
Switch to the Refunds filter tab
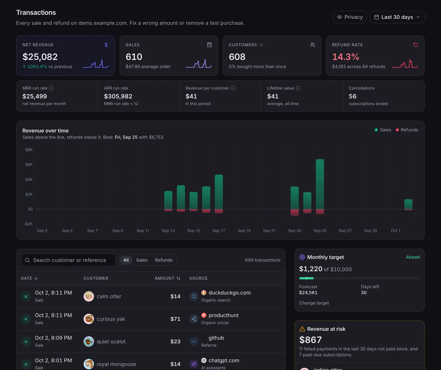pyautogui.click(x=164, y=260)
